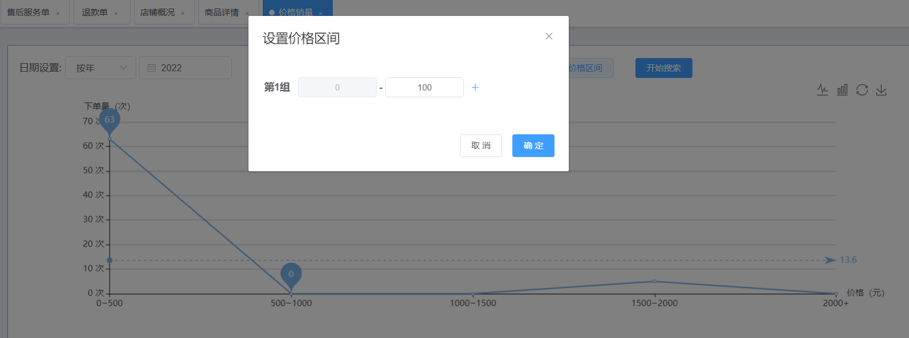Click the 1500~2000 data point on line
This screenshot has height=338, width=909.
pos(654,281)
